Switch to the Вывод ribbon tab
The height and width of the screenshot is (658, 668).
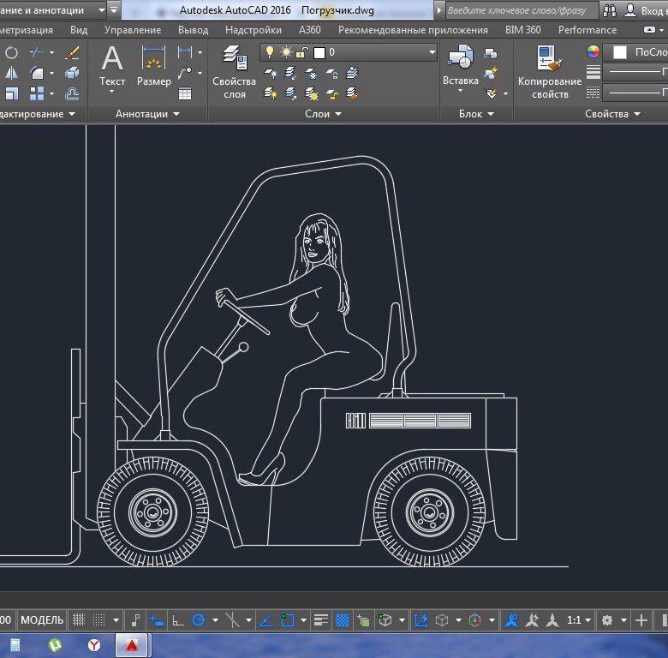[193, 30]
